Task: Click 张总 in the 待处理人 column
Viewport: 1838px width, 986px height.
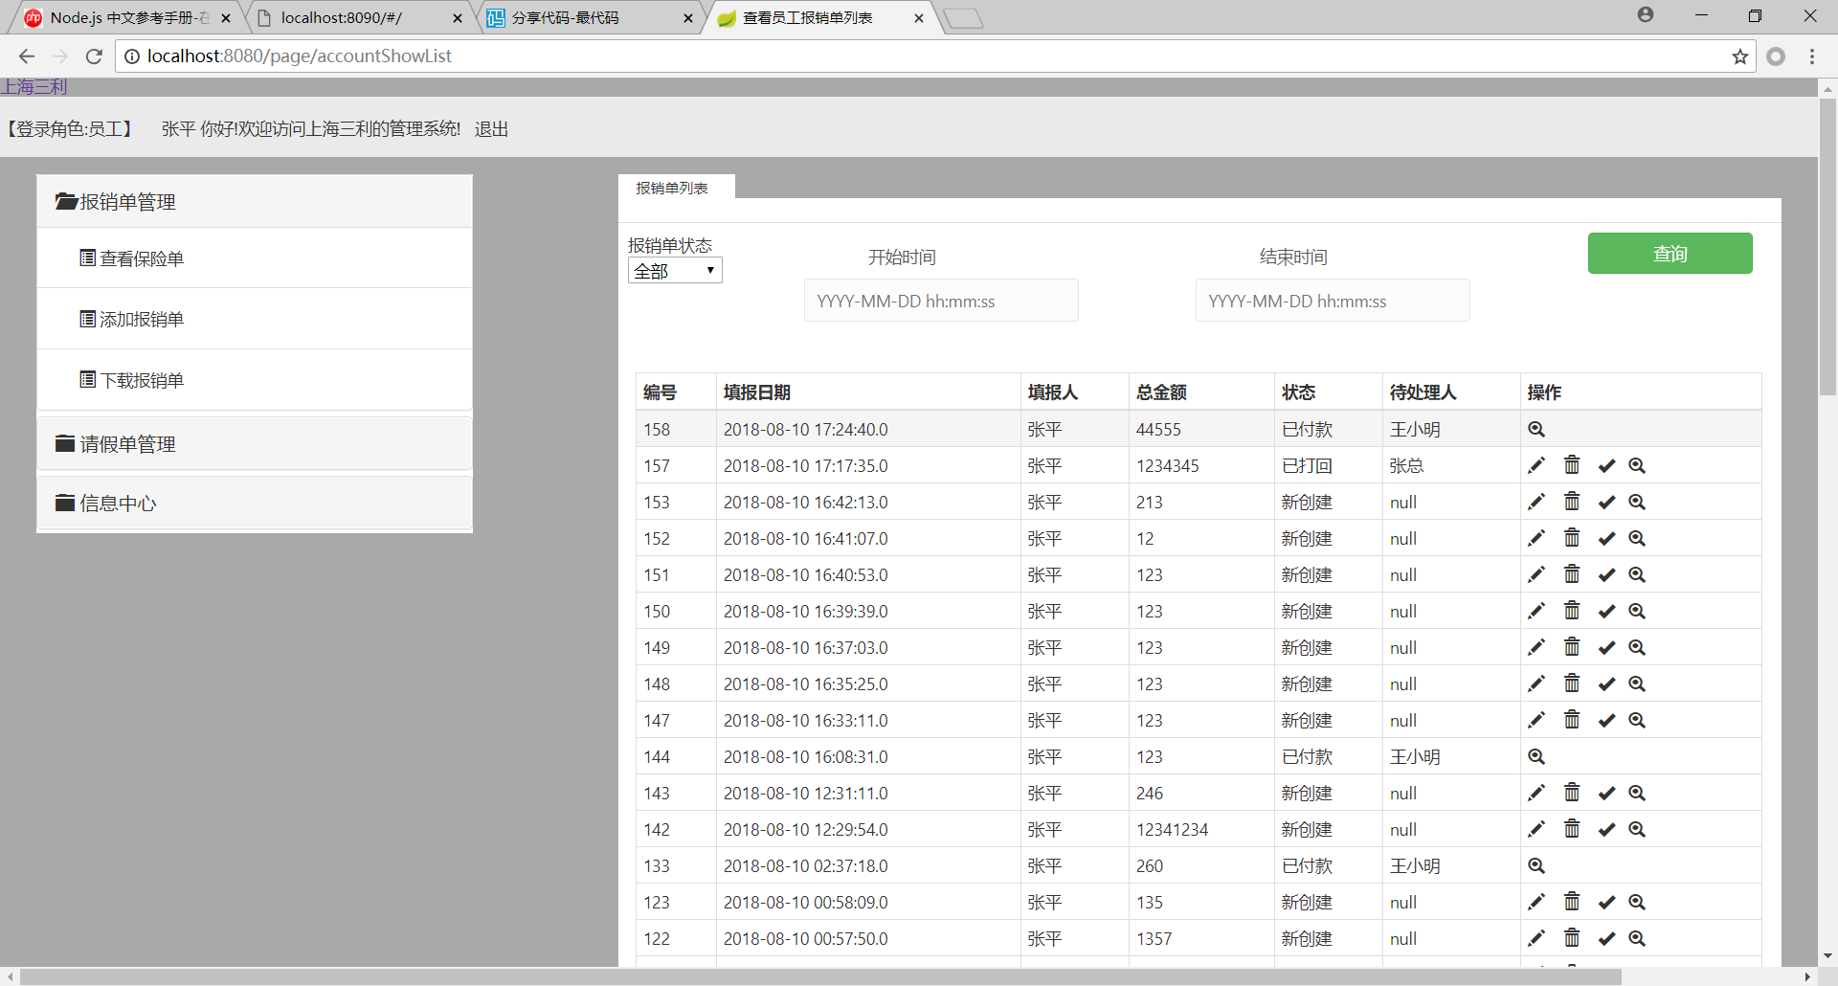Action: pos(1406,466)
